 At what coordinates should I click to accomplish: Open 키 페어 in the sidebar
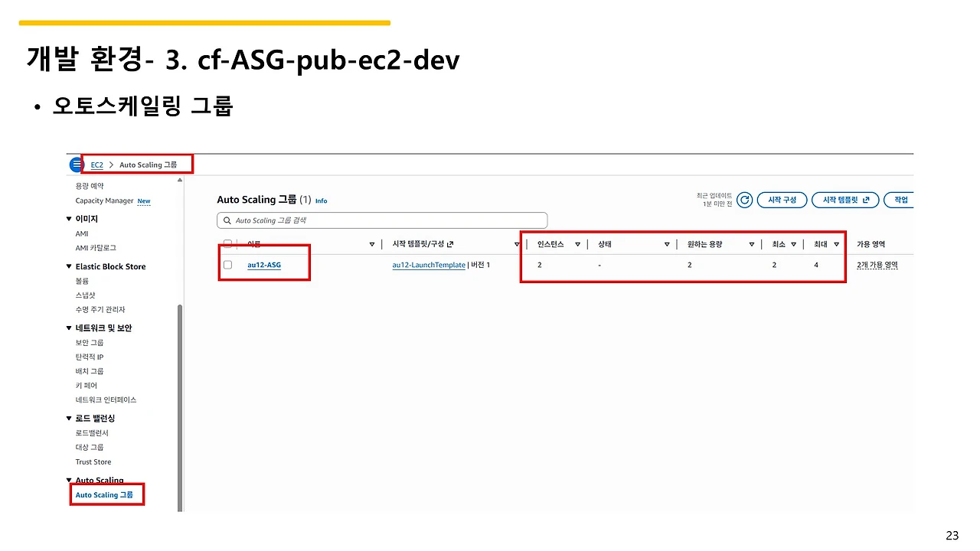coord(87,385)
